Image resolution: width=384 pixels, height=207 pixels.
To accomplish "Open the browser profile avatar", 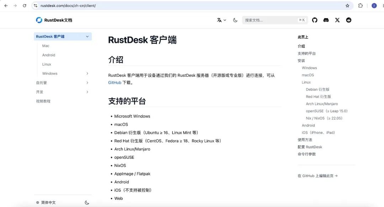I will pos(374,6).
